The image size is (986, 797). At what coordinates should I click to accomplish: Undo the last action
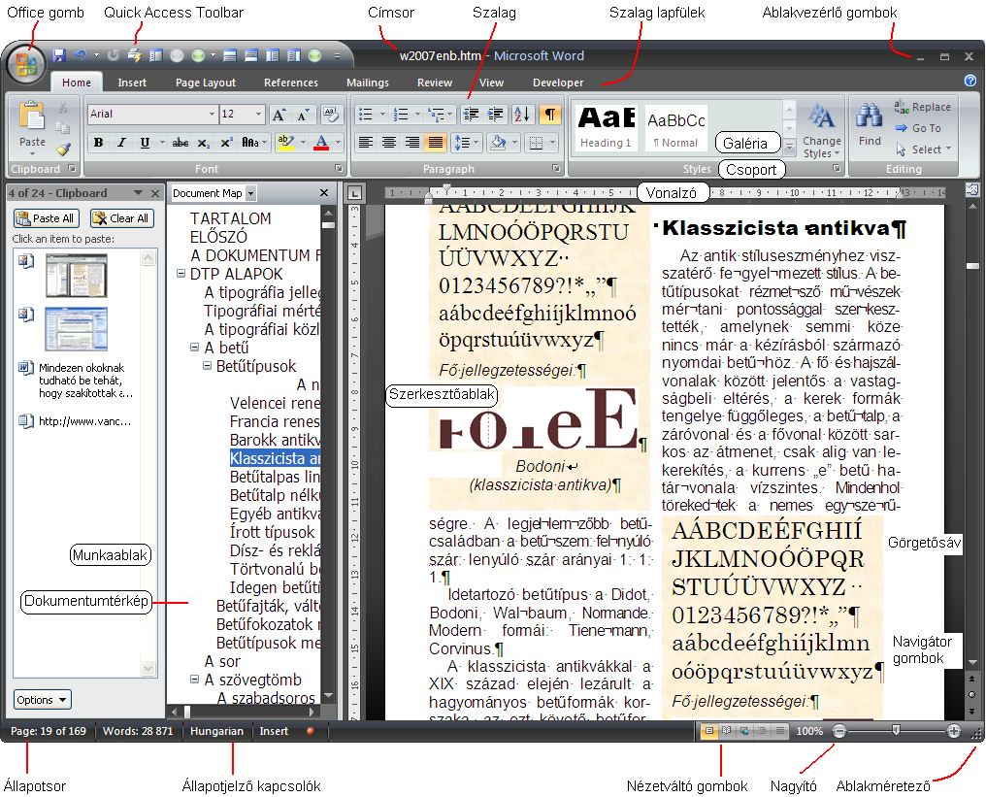(x=80, y=55)
